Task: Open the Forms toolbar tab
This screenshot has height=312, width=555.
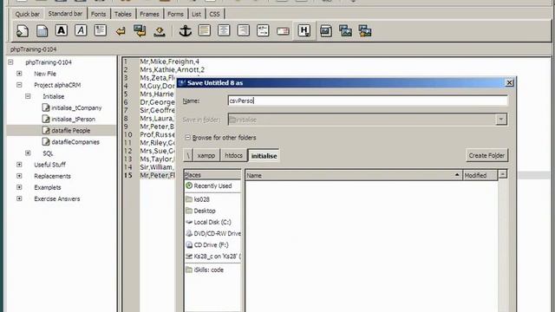Action: tap(175, 14)
